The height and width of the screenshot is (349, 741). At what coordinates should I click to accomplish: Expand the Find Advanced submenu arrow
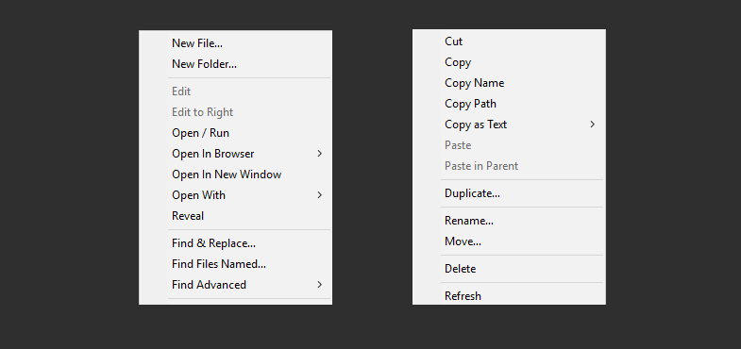point(320,285)
